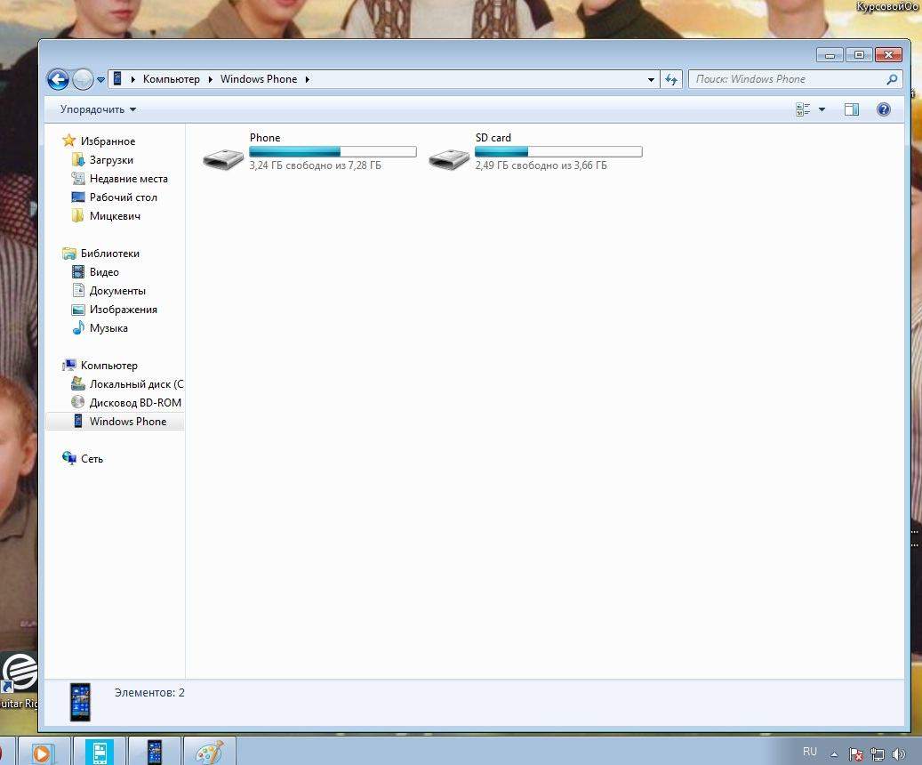Screen dimensions: 922x765
Task: Click the search magnifier icon
Action: point(892,79)
